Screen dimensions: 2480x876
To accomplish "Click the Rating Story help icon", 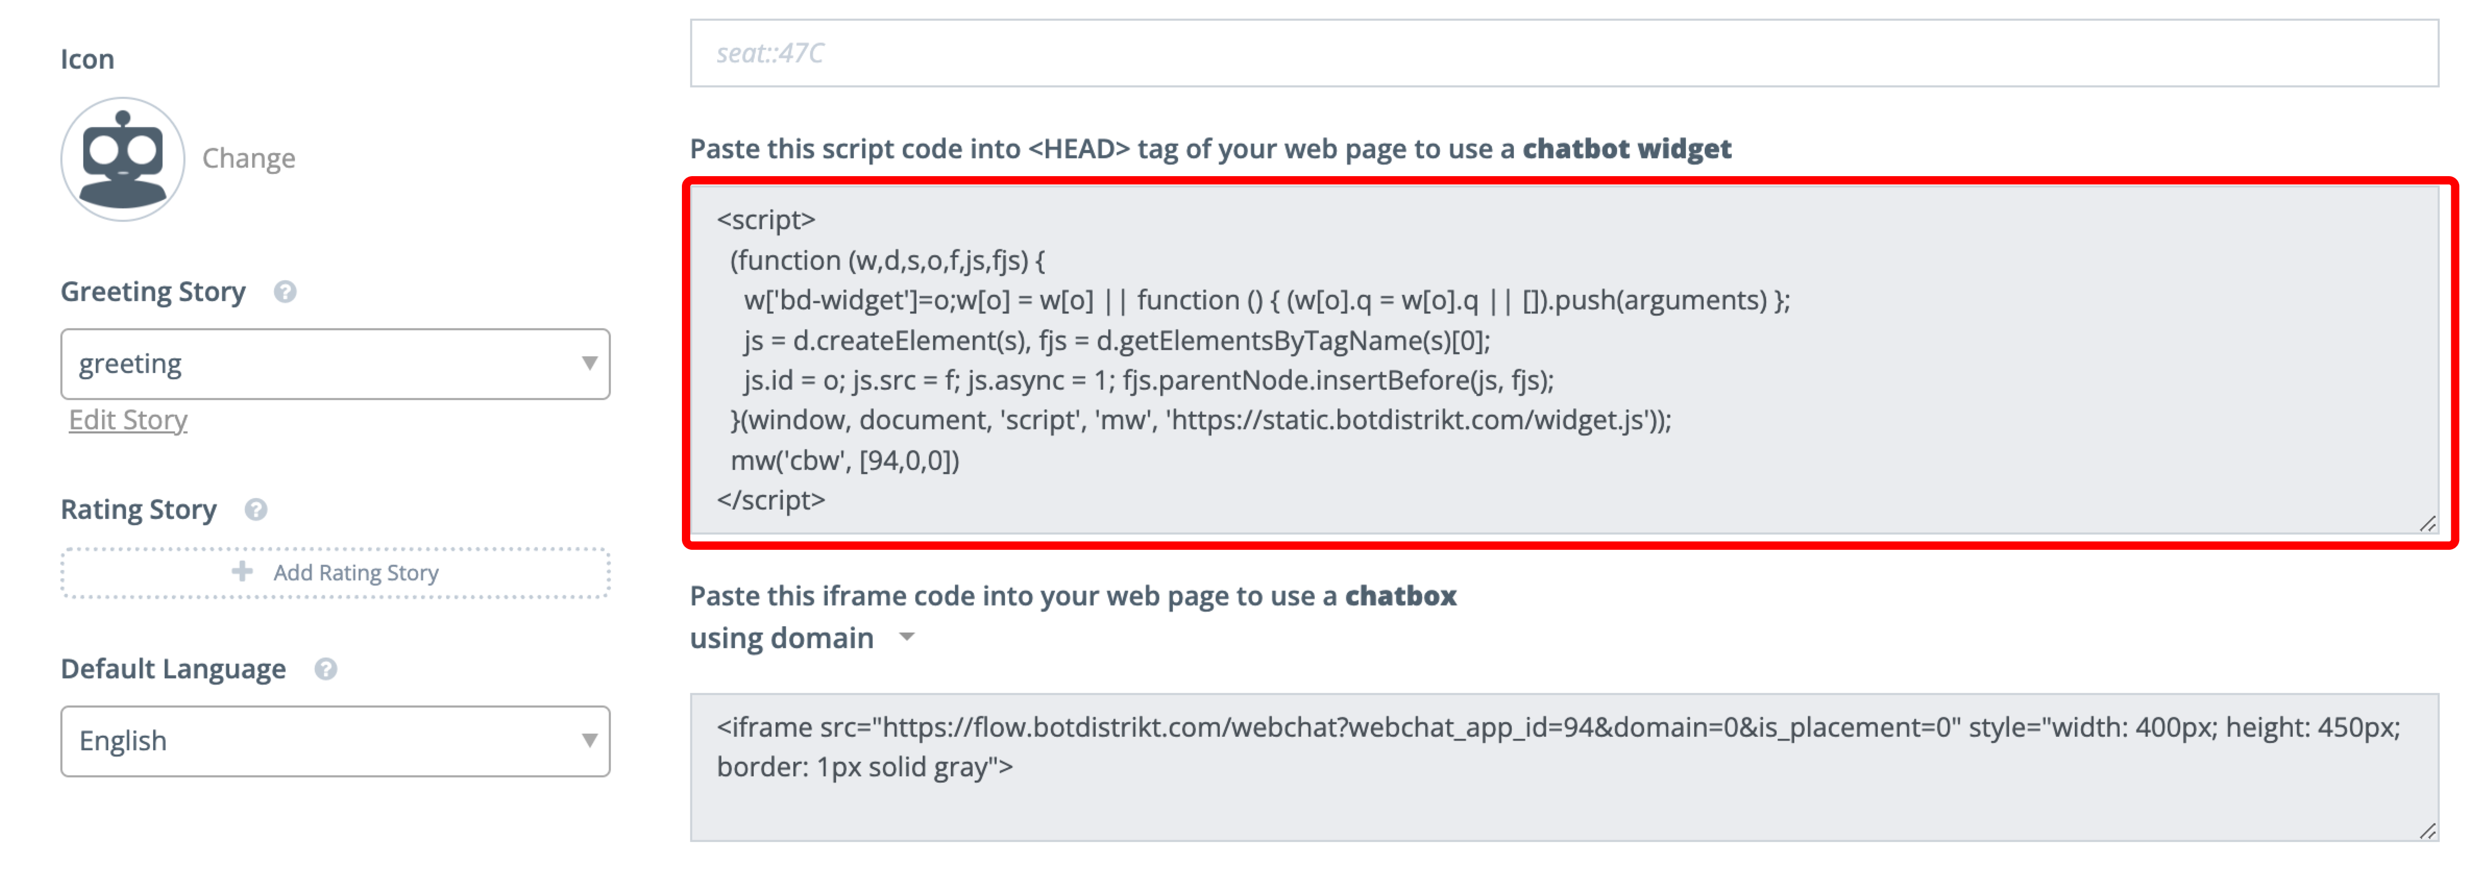I will pyautogui.click(x=255, y=509).
